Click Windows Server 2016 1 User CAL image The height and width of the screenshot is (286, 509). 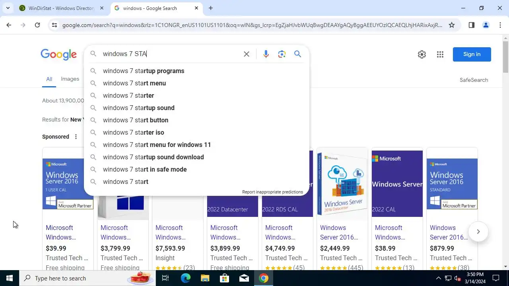[68, 184]
